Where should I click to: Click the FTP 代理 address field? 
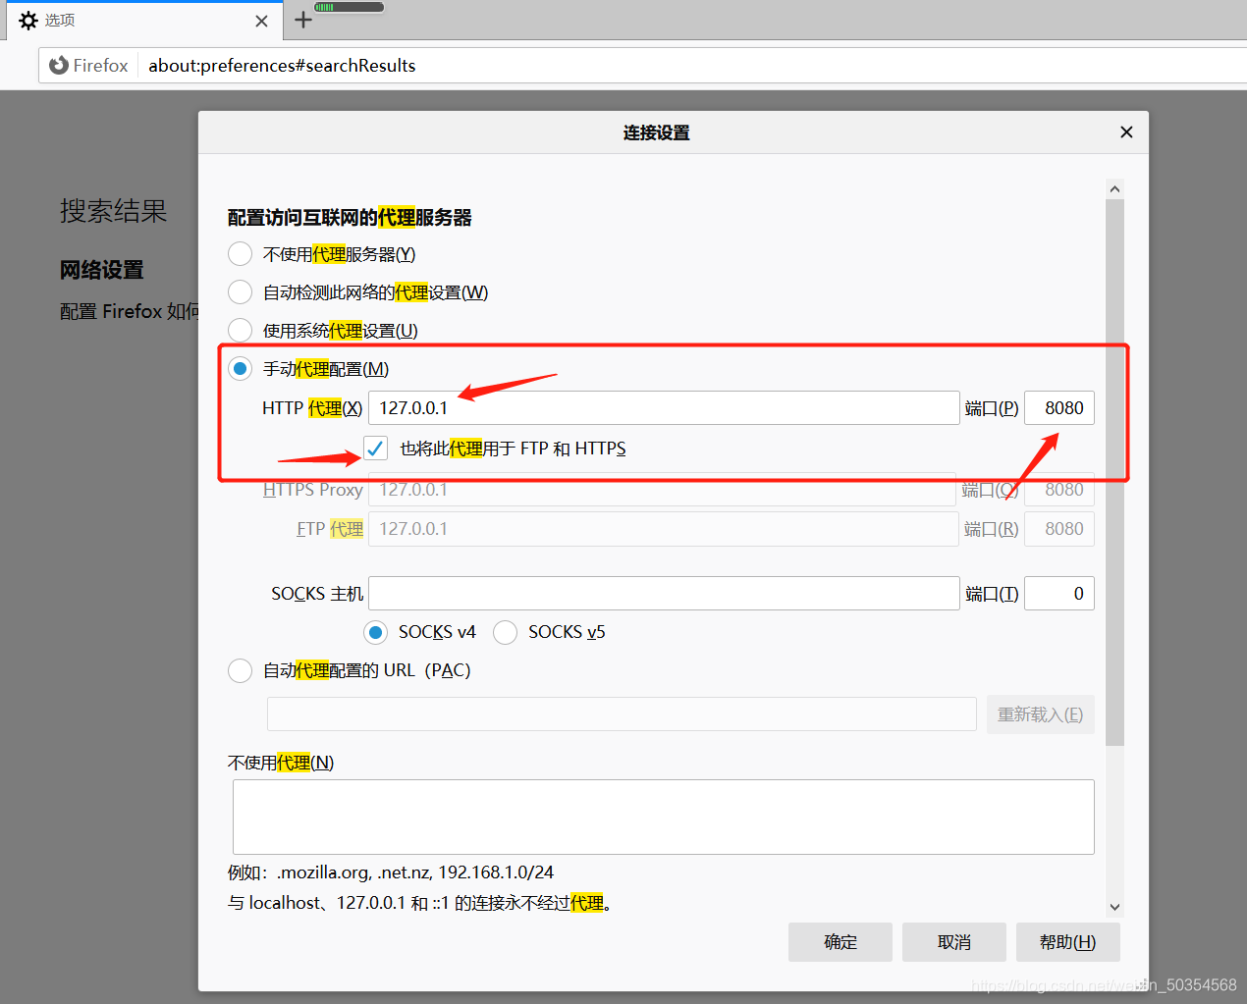[x=664, y=529]
